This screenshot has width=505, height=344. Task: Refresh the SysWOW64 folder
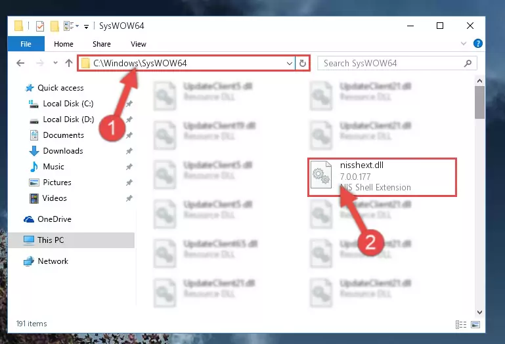(x=303, y=64)
